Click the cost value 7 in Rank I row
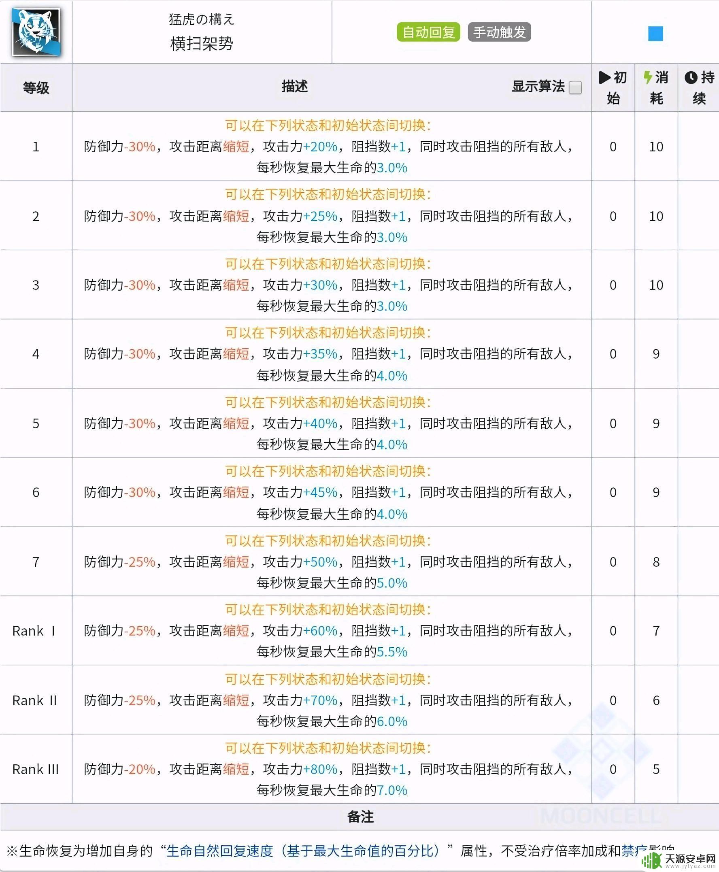 (x=656, y=631)
